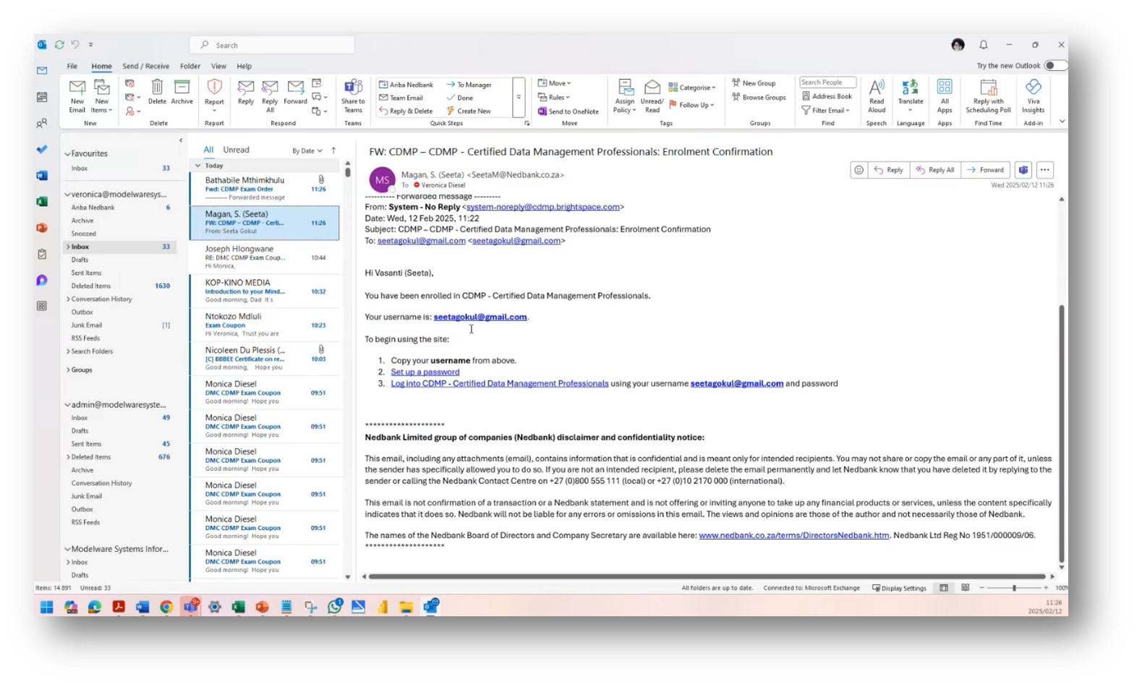This screenshot has width=1137, height=685.
Task: Open Windows Start menu
Action: pos(46,607)
